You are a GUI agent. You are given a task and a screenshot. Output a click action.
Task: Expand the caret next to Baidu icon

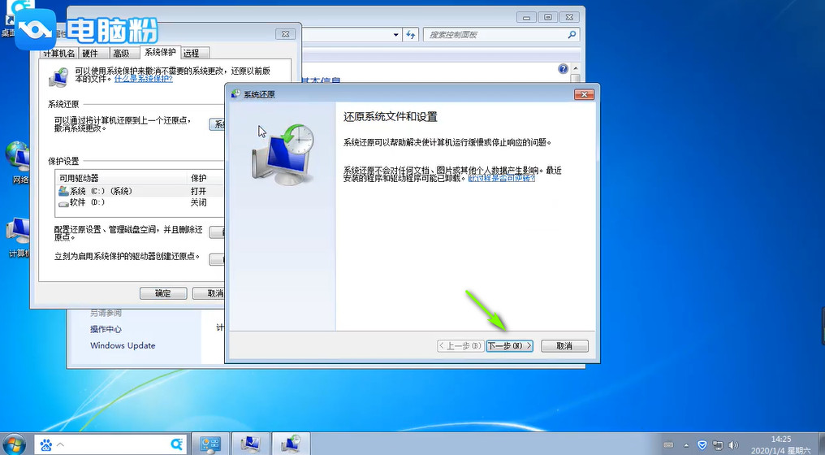click(x=60, y=445)
